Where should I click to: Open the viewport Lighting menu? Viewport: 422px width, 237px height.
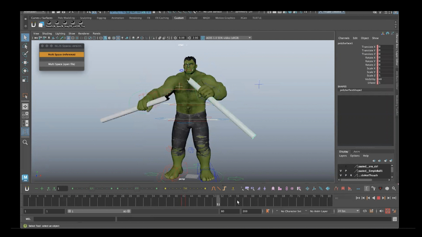click(x=60, y=34)
